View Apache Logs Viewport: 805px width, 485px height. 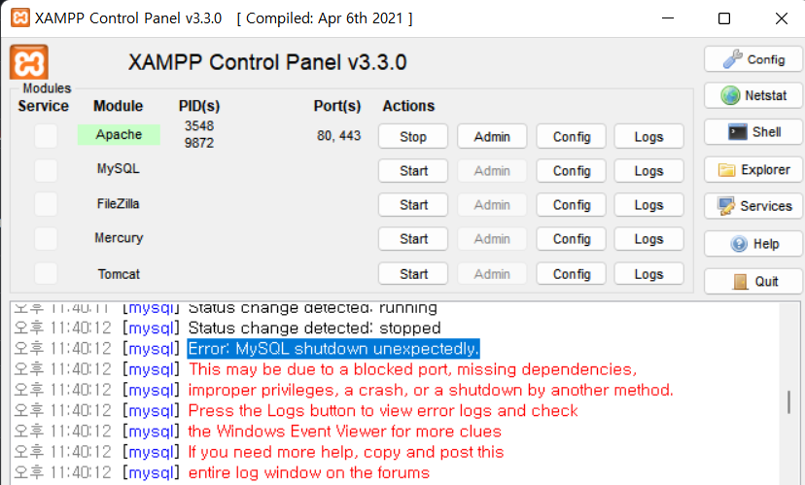[x=648, y=136]
